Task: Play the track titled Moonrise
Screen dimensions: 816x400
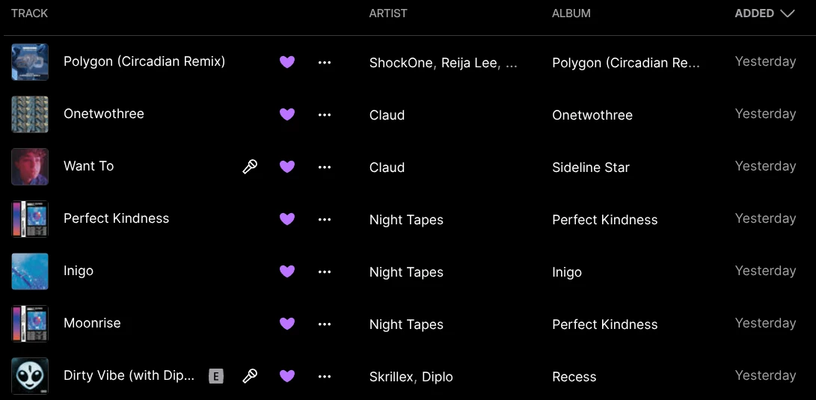Action: pyautogui.click(x=92, y=323)
